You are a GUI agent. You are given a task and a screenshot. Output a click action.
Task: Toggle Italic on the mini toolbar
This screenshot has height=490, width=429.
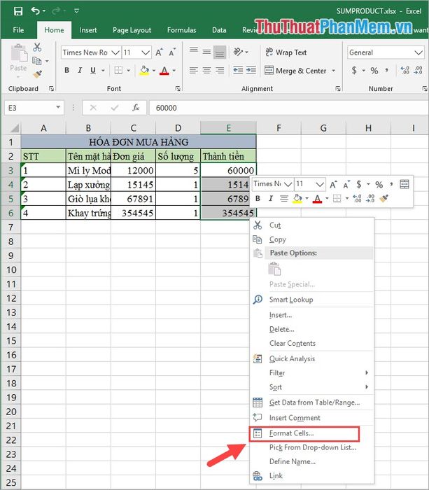(x=271, y=198)
